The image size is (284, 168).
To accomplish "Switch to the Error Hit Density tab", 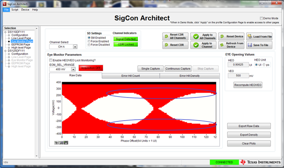I will (x=189, y=76).
